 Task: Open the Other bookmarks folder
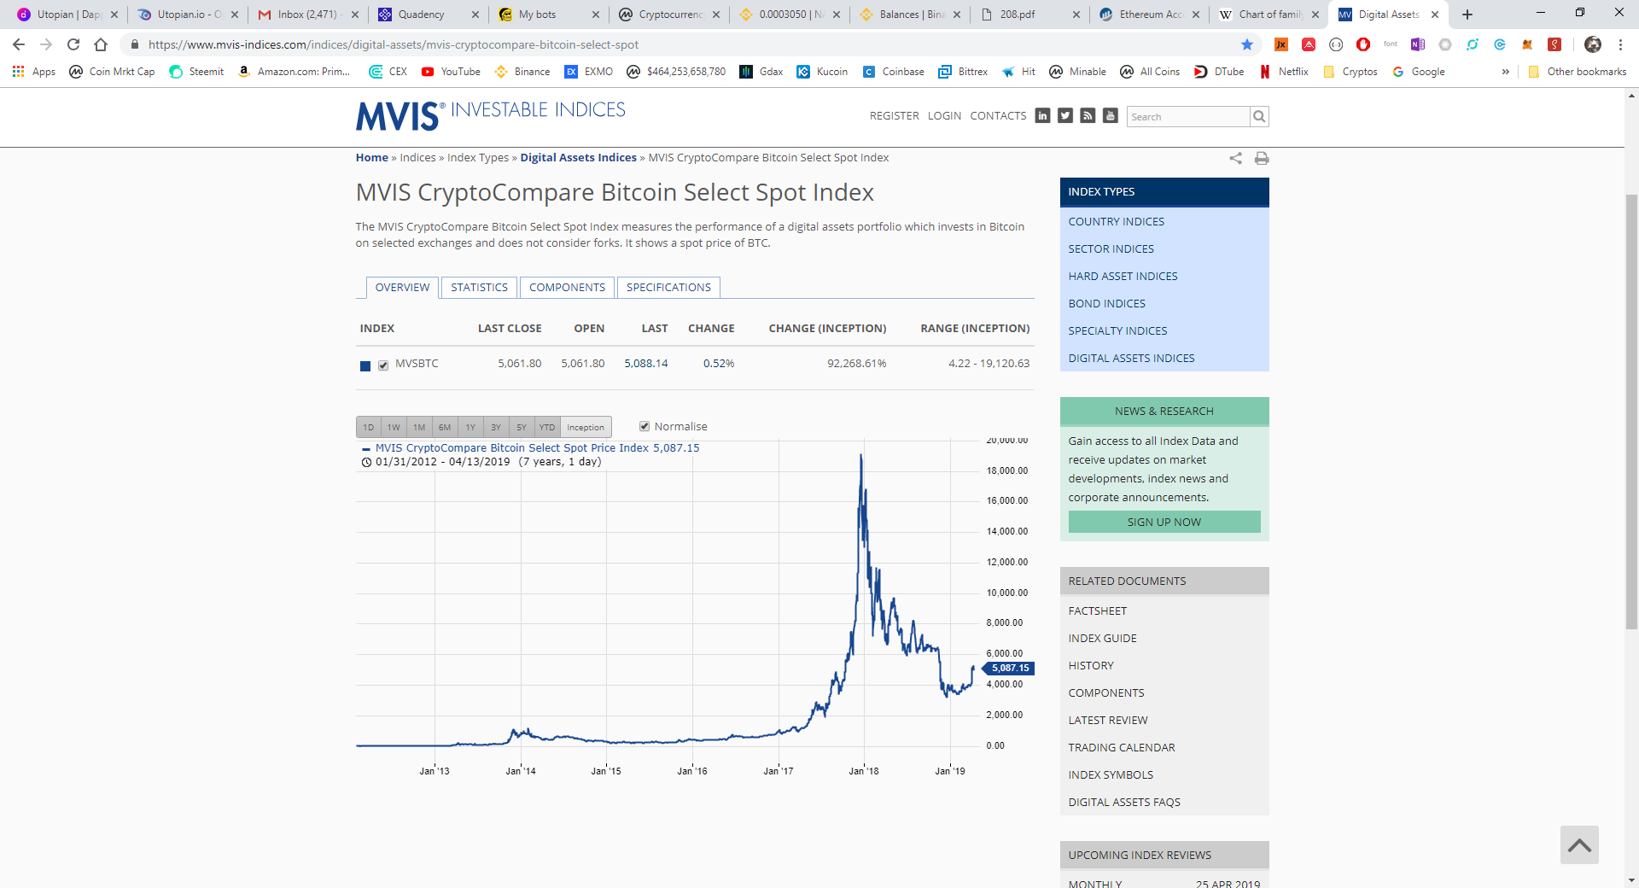pos(1578,72)
